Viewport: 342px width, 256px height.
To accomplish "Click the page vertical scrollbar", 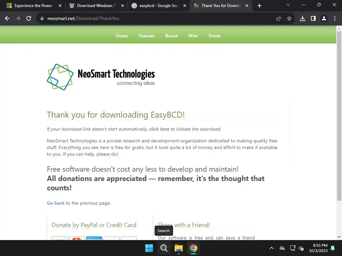I will (339, 116).
